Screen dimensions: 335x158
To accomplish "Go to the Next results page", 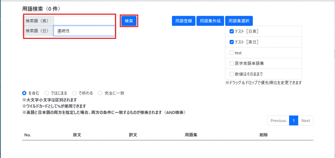I will point(306,121).
